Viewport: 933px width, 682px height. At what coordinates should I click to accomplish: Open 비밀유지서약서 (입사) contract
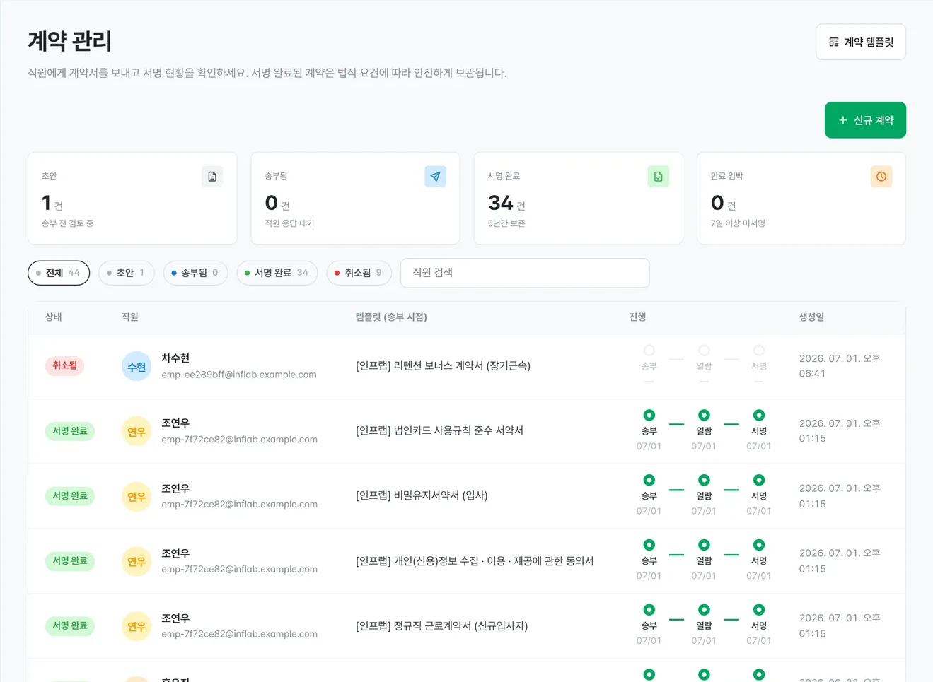422,495
